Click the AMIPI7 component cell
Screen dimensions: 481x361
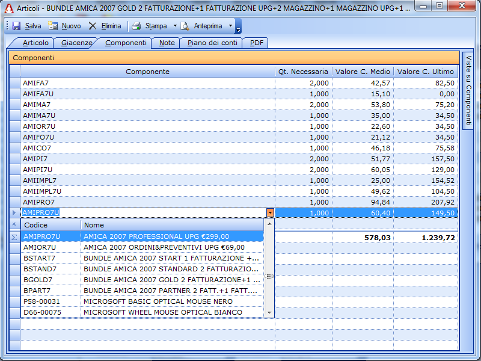click(x=147, y=159)
